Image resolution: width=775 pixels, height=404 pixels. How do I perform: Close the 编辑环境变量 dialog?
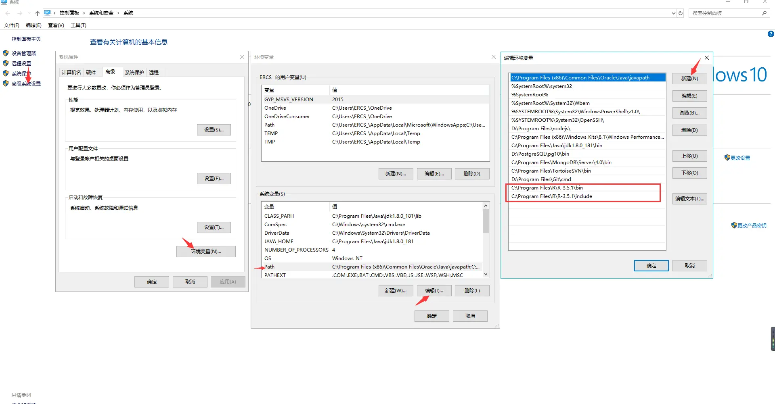pyautogui.click(x=707, y=58)
